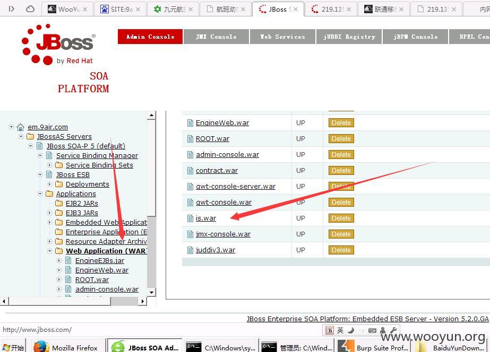Close the JBoss browser tab
The image size is (490, 352).
click(296, 10)
